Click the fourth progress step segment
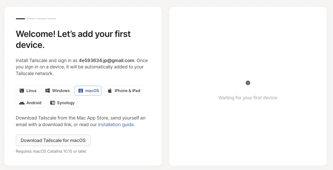 tap(52, 19)
